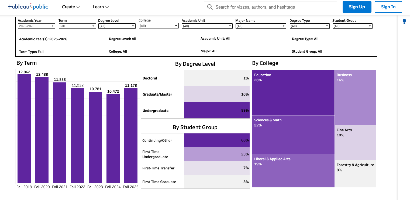Screen dimensions: 410x200
Task: Click the blue lightbulb icon
Action: (x=404, y=21)
